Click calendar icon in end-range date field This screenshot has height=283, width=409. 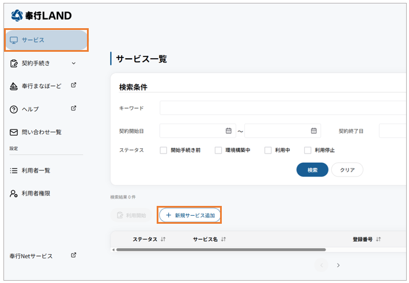point(313,131)
